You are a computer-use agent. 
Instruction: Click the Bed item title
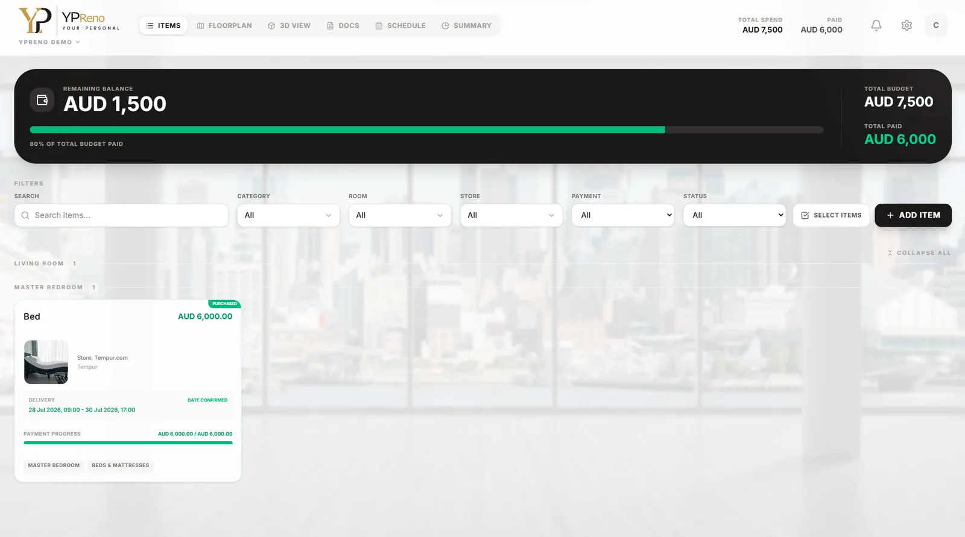tap(32, 316)
